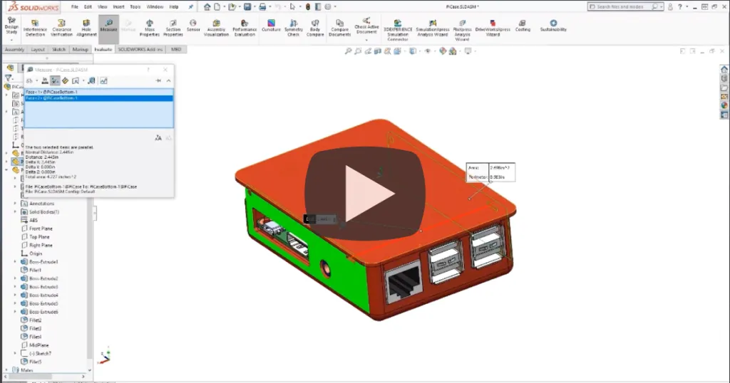Save the document

(x=247, y=6)
